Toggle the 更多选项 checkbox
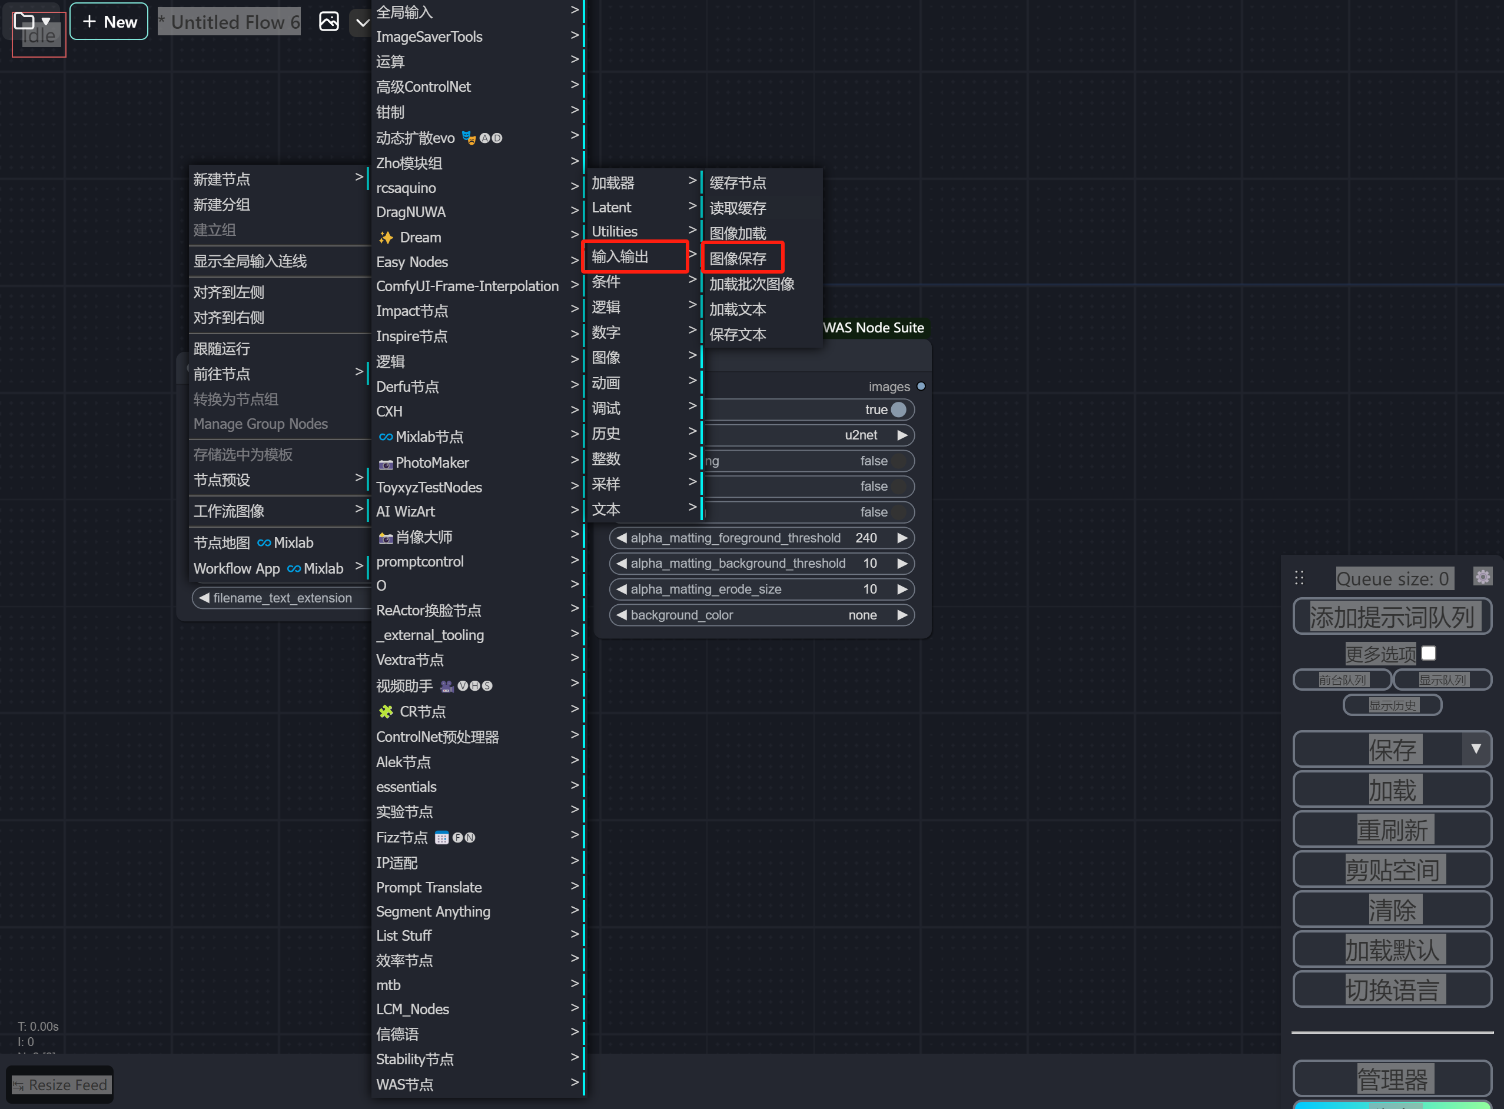 click(1428, 653)
